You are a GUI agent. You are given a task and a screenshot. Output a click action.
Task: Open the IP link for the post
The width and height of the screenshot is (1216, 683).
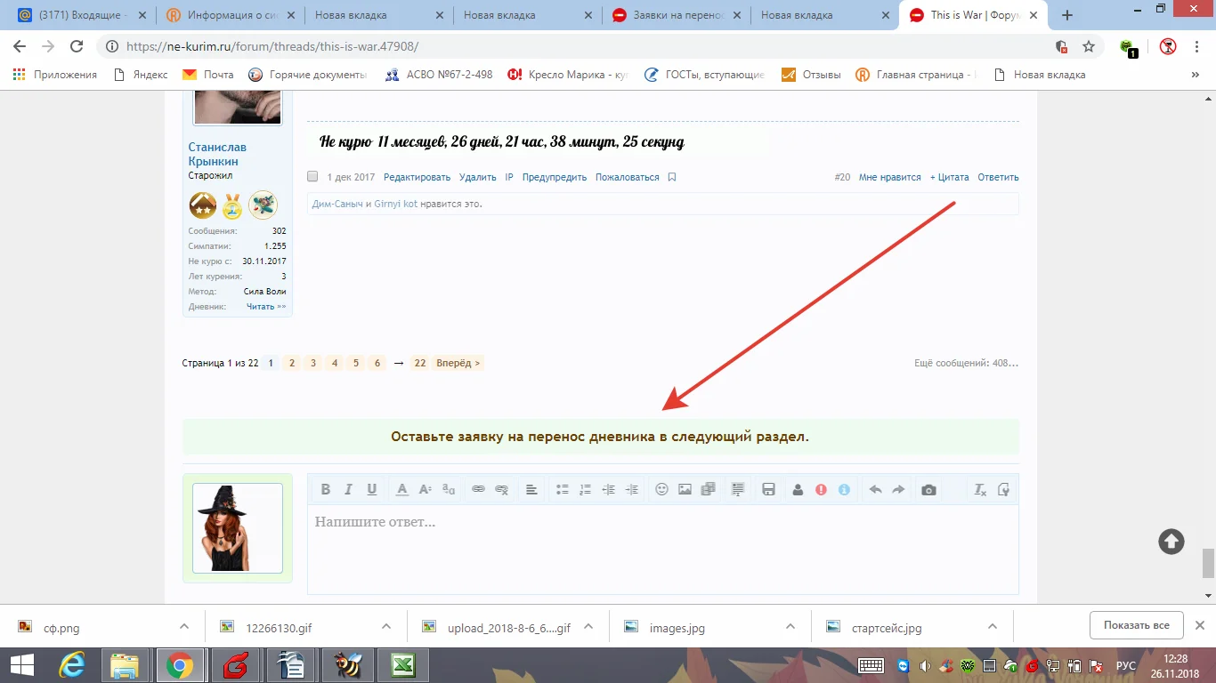click(509, 177)
